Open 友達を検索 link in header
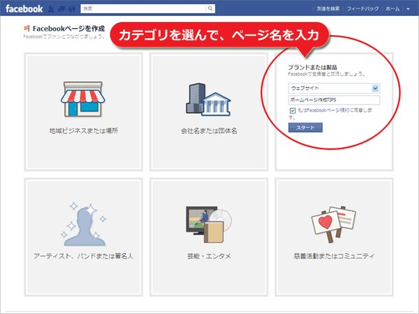Image resolution: width=419 pixels, height=314 pixels. [x=328, y=9]
